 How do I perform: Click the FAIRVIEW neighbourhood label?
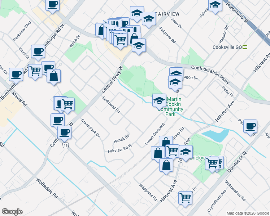[x=167, y=14]
